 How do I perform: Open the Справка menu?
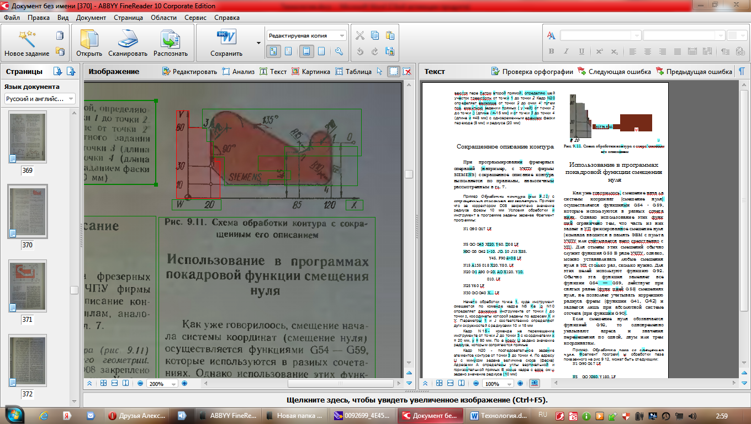(x=227, y=17)
